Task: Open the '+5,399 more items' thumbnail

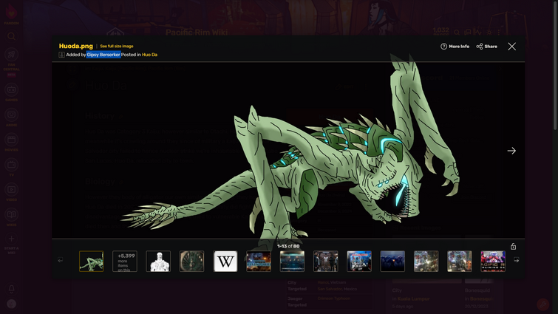Action: 125,262
